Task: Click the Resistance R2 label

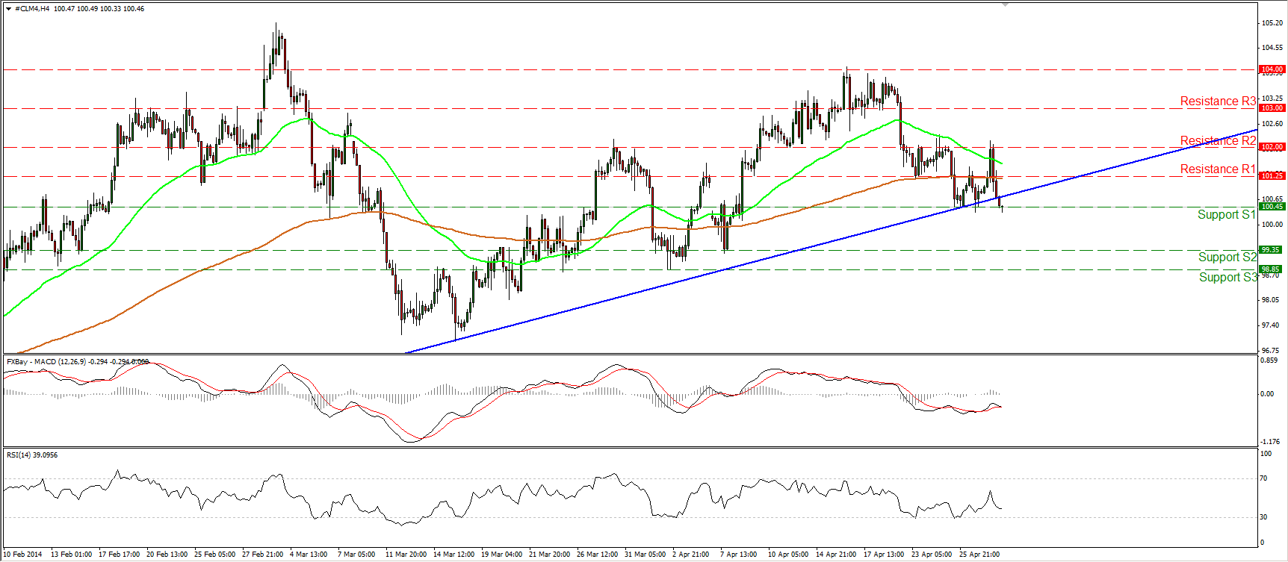Action: (1218, 141)
